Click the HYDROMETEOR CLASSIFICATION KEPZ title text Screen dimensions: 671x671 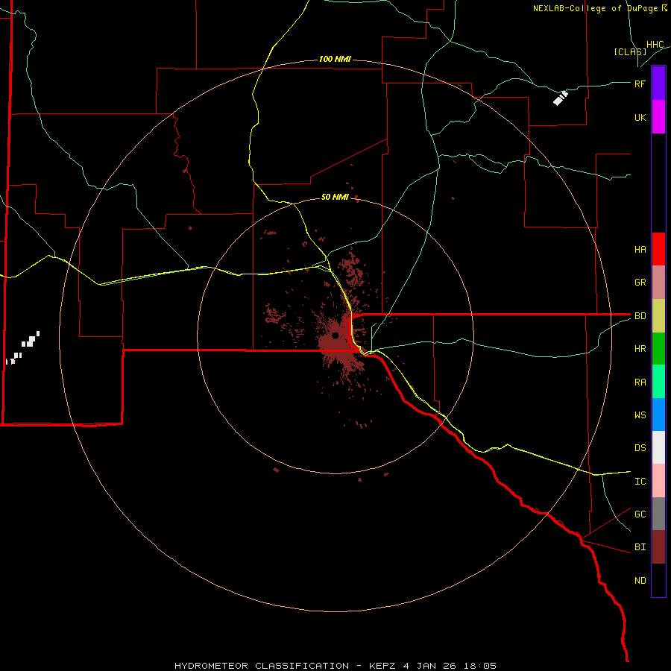click(335, 666)
